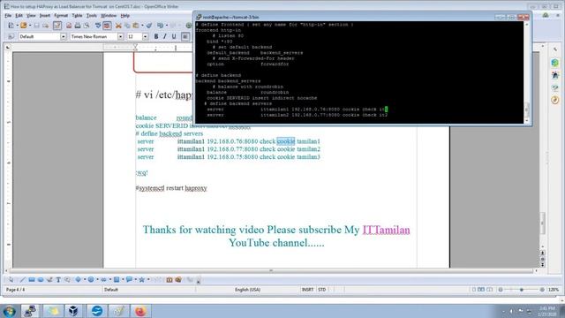Toggle Underline formatting
Viewport: 565px width, 318px height.
click(174, 36)
